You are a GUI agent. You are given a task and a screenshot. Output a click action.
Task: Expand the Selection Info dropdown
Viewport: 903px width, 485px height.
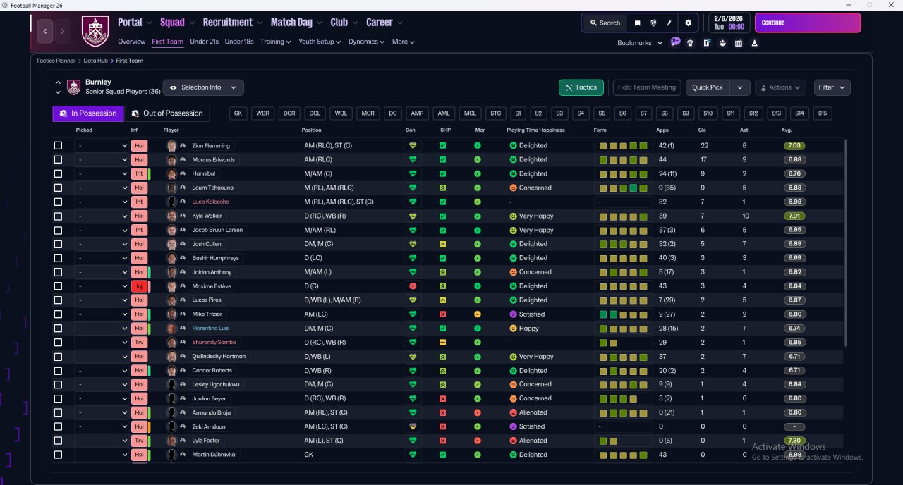point(203,87)
